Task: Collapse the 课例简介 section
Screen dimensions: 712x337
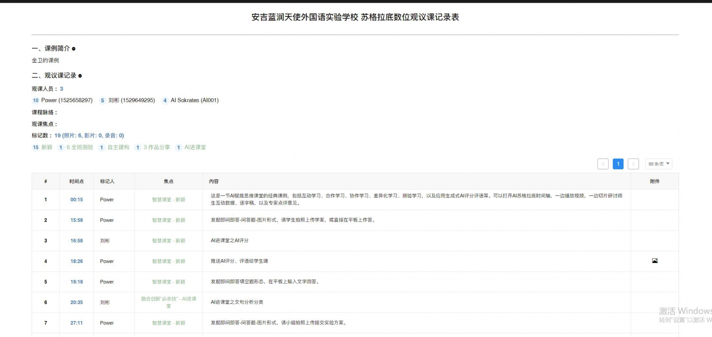Action: [x=74, y=49]
